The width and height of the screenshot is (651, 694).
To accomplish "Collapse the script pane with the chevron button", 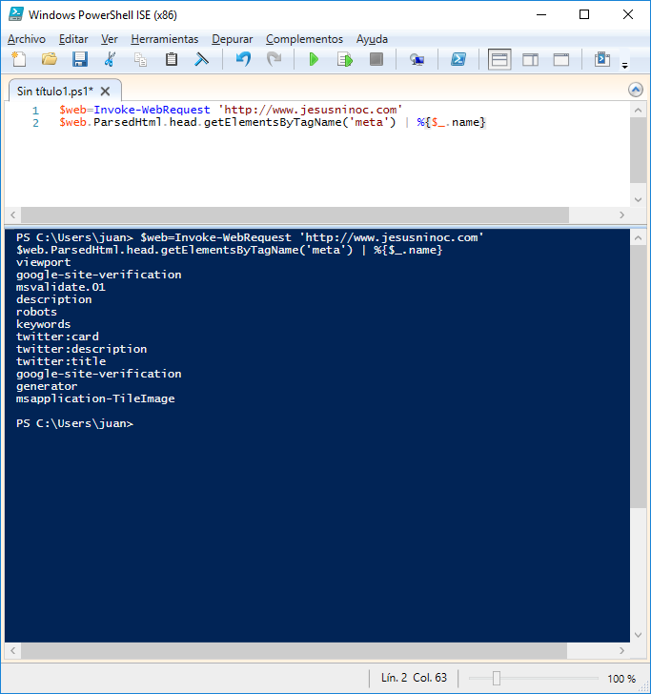I will click(x=636, y=90).
